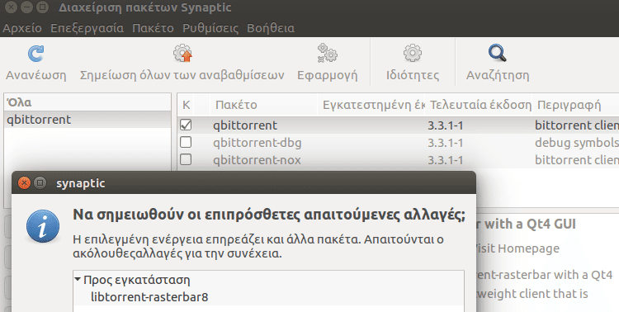Open the Πακέτο menu
Screen dimensions: 619x312
153,28
